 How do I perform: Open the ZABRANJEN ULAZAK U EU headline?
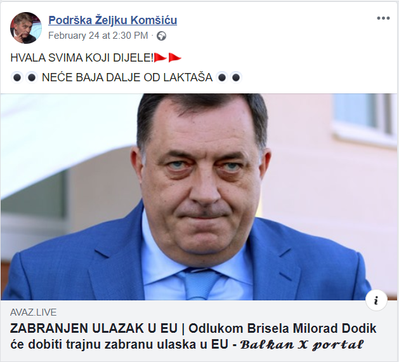pos(94,328)
